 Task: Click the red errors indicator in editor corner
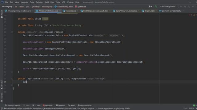tap(190, 15)
